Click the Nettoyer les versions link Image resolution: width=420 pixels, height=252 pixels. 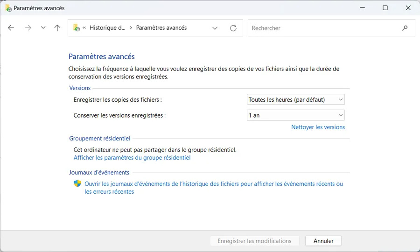click(x=318, y=127)
